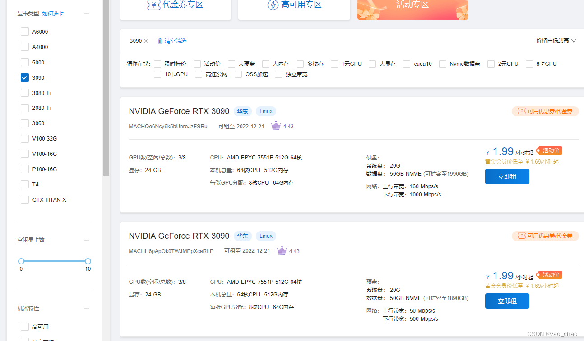Viewport: 584px width, 341px height.
Task: Click first NVIDIA GeForce RTX 3090 title
Action: click(x=179, y=111)
